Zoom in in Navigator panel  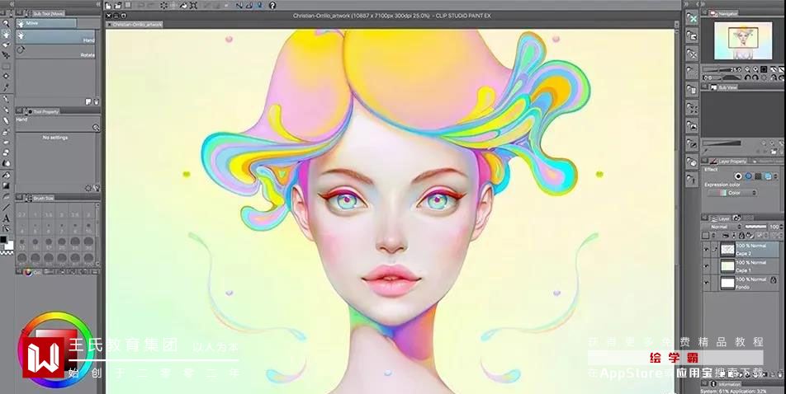tap(755, 69)
